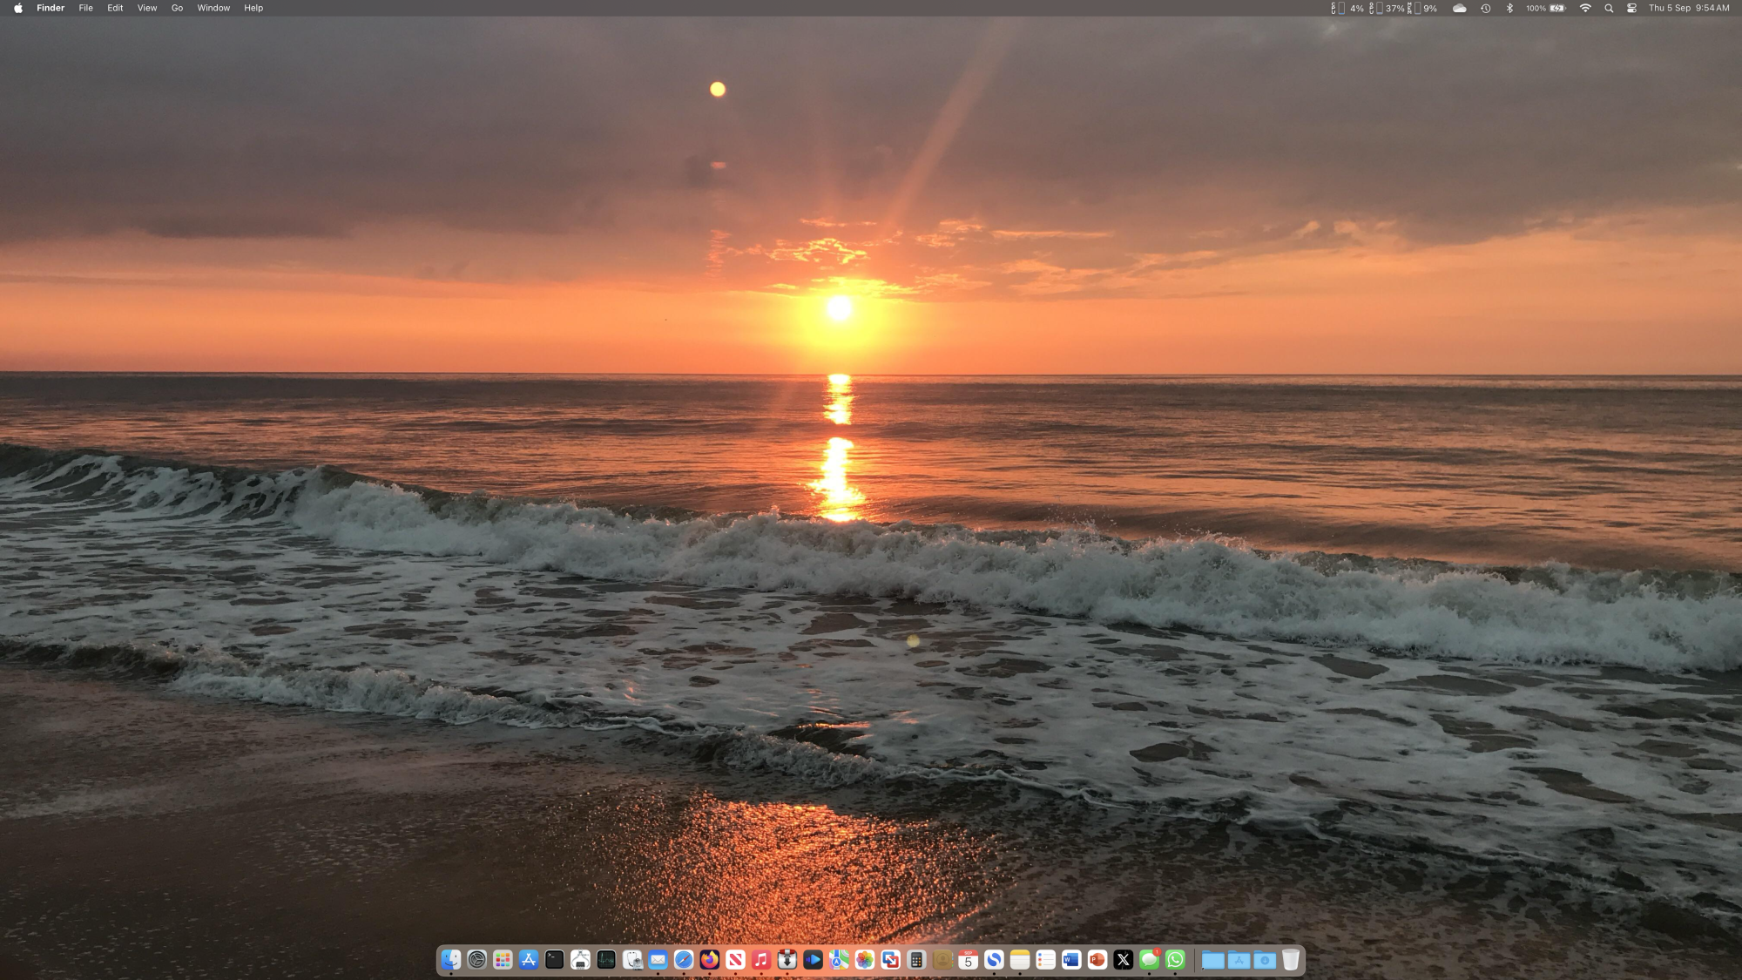Image resolution: width=1742 pixels, height=980 pixels.
Task: Open Bluetooth status menu
Action: point(1510,8)
